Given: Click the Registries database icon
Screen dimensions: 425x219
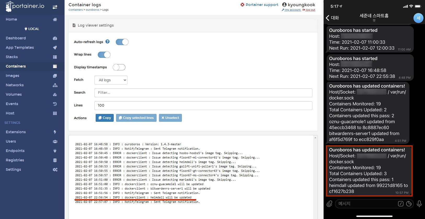Looking at the screenshot, I should (55, 160).
